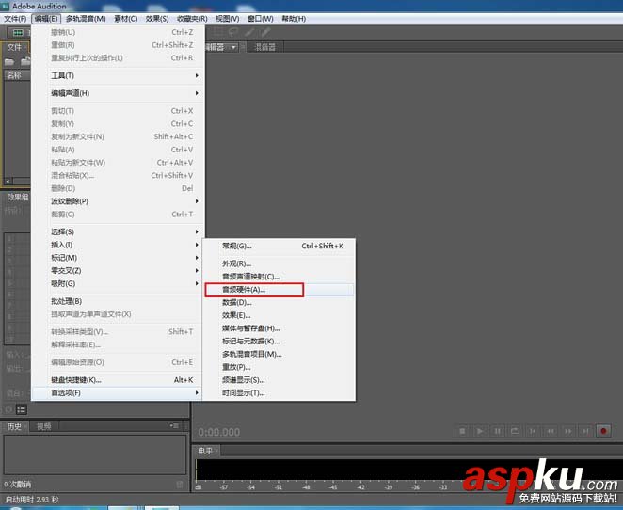
Task: Click the Rewind transport button
Action: pyautogui.click(x=551, y=431)
